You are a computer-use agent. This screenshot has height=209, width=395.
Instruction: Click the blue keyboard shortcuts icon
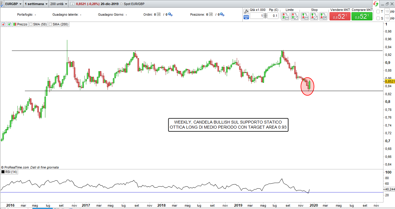pyautogui.click(x=246, y=17)
